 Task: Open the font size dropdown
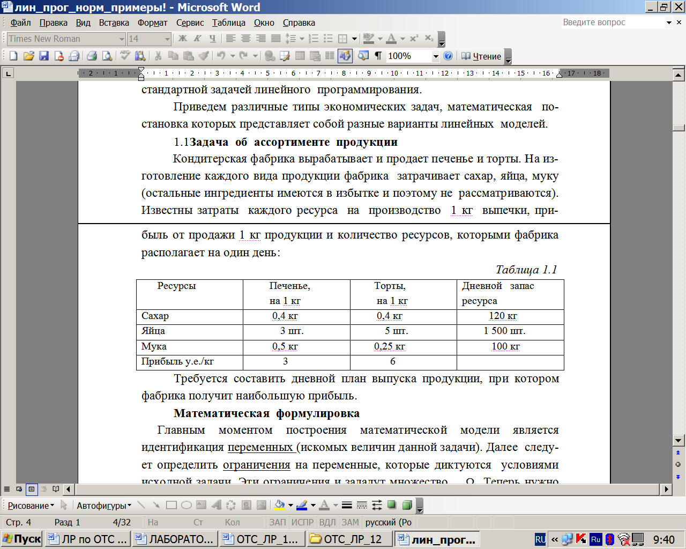167,39
